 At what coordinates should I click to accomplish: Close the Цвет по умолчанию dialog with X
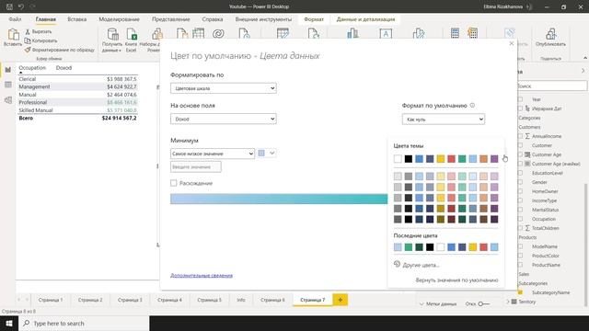512,43
